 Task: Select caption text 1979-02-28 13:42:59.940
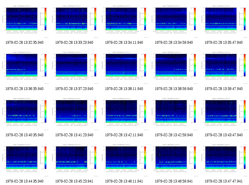point(174,135)
